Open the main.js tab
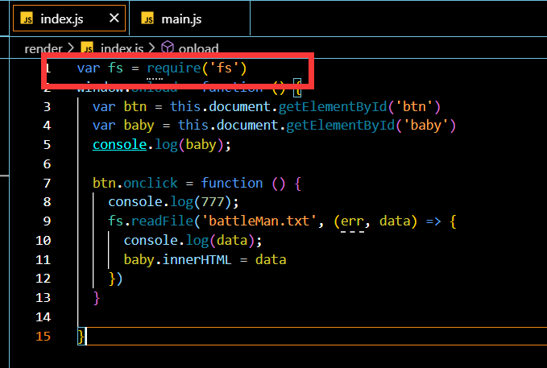Viewport: 547px width, 368px height. (190, 19)
